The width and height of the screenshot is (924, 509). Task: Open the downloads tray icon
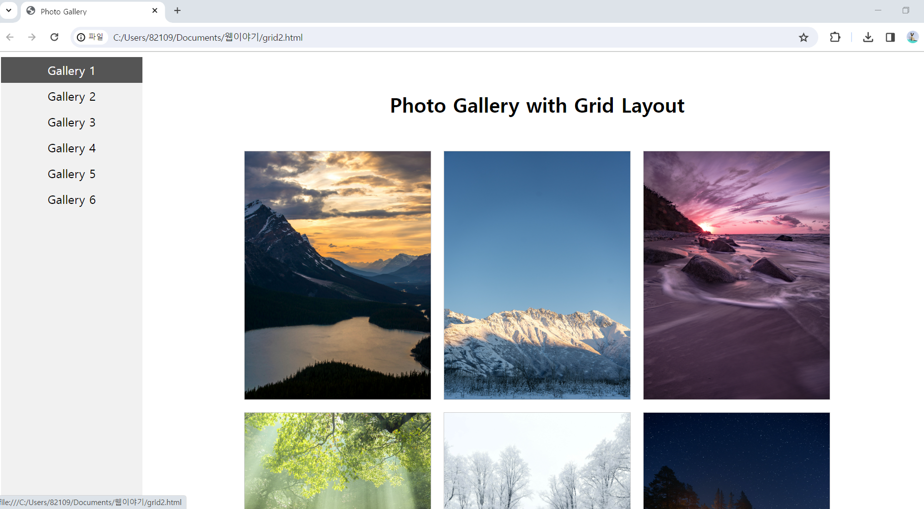pos(868,37)
